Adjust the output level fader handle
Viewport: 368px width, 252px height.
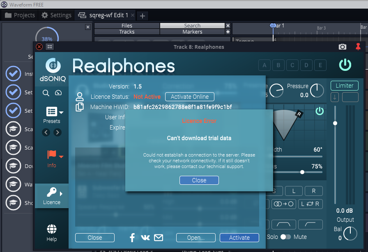(x=335, y=123)
